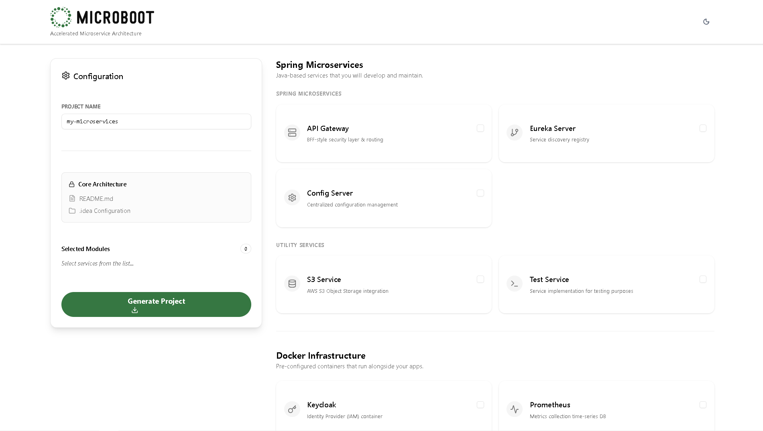Click the Keycloak key icon
Viewport: 763px width, 431px height.
click(292, 409)
